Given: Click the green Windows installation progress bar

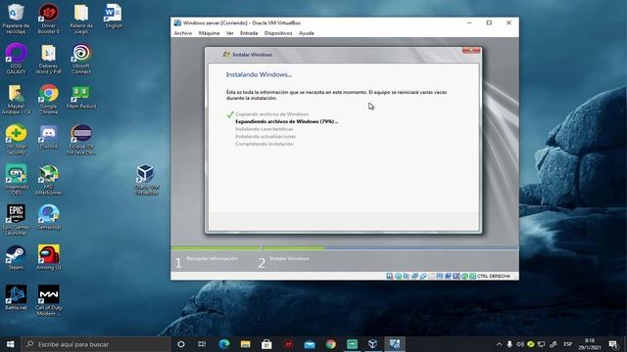Looking at the screenshot, I should (x=248, y=247).
